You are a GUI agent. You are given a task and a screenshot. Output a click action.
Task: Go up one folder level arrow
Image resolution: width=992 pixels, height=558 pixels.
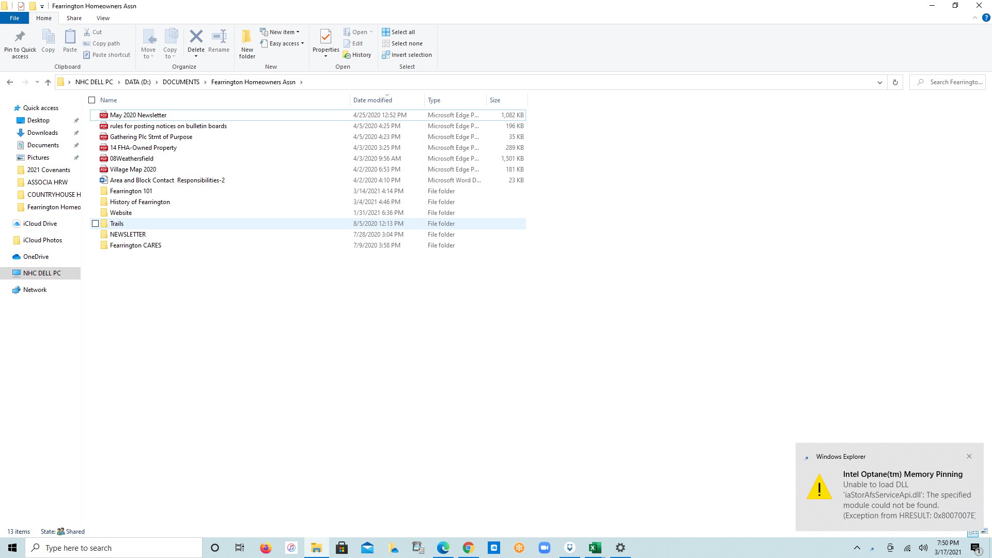click(48, 82)
